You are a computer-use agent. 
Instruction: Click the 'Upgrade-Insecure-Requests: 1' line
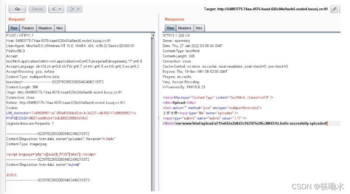pyautogui.click(x=30, y=123)
